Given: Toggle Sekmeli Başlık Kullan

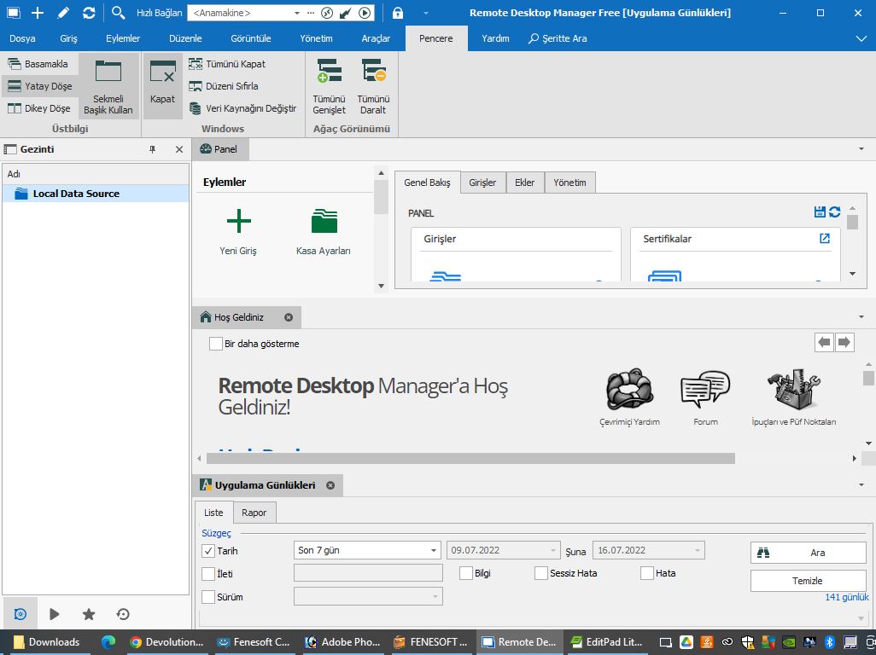Looking at the screenshot, I should 108,86.
